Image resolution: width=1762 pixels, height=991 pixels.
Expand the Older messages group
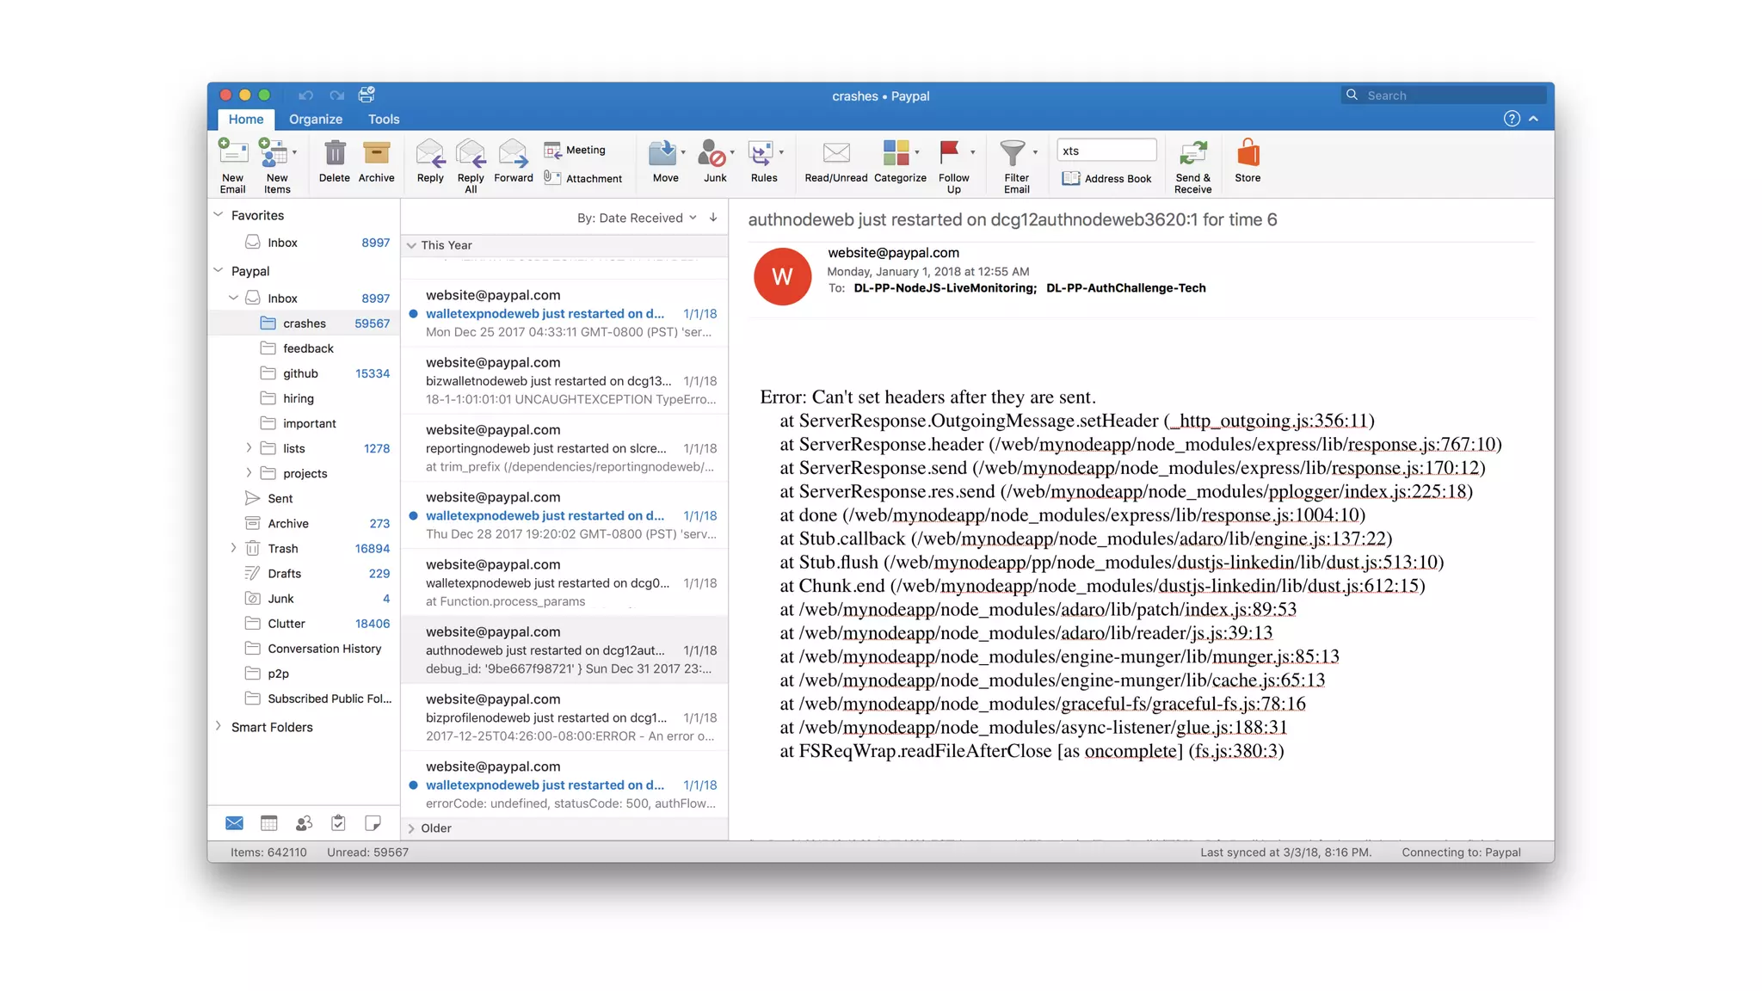click(411, 828)
